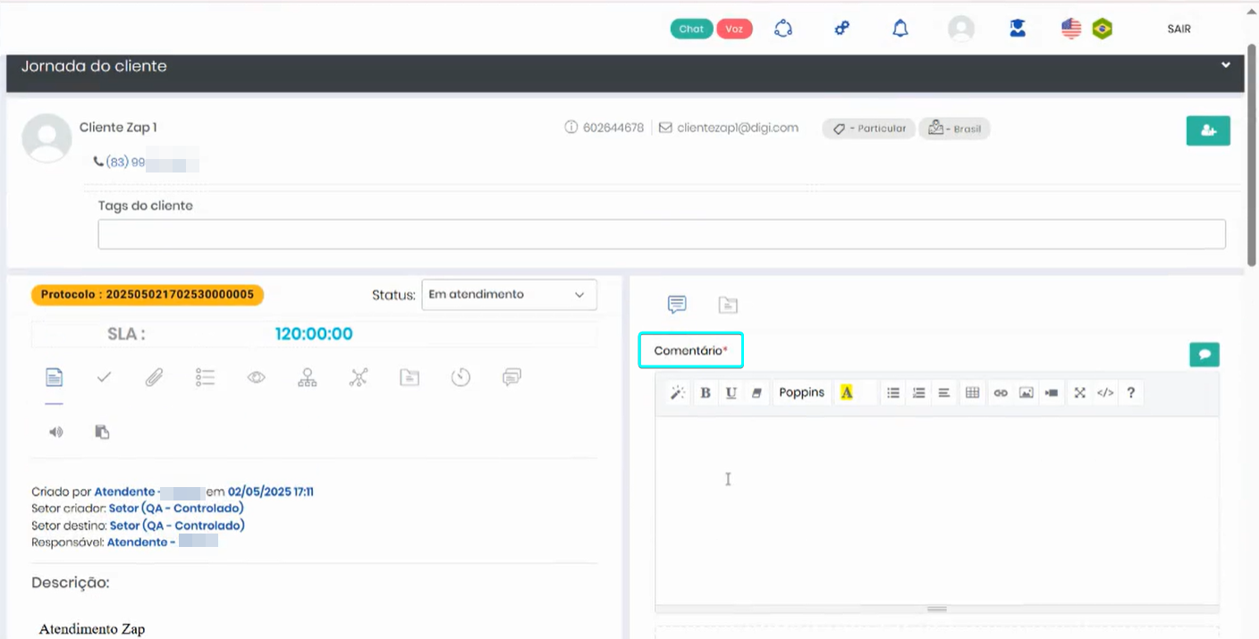Pick the yellow text highlight color

pyautogui.click(x=847, y=392)
